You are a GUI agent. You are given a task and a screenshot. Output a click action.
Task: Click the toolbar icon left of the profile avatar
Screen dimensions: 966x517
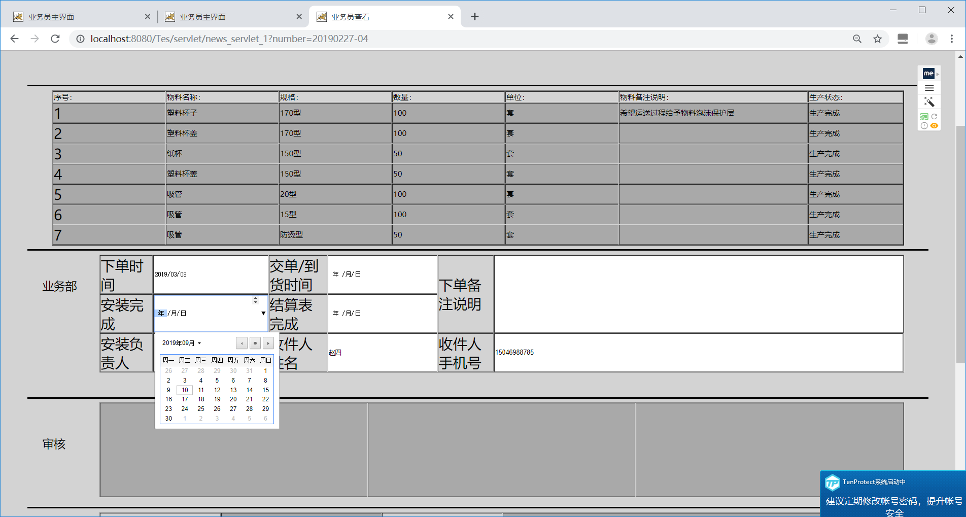(x=903, y=39)
